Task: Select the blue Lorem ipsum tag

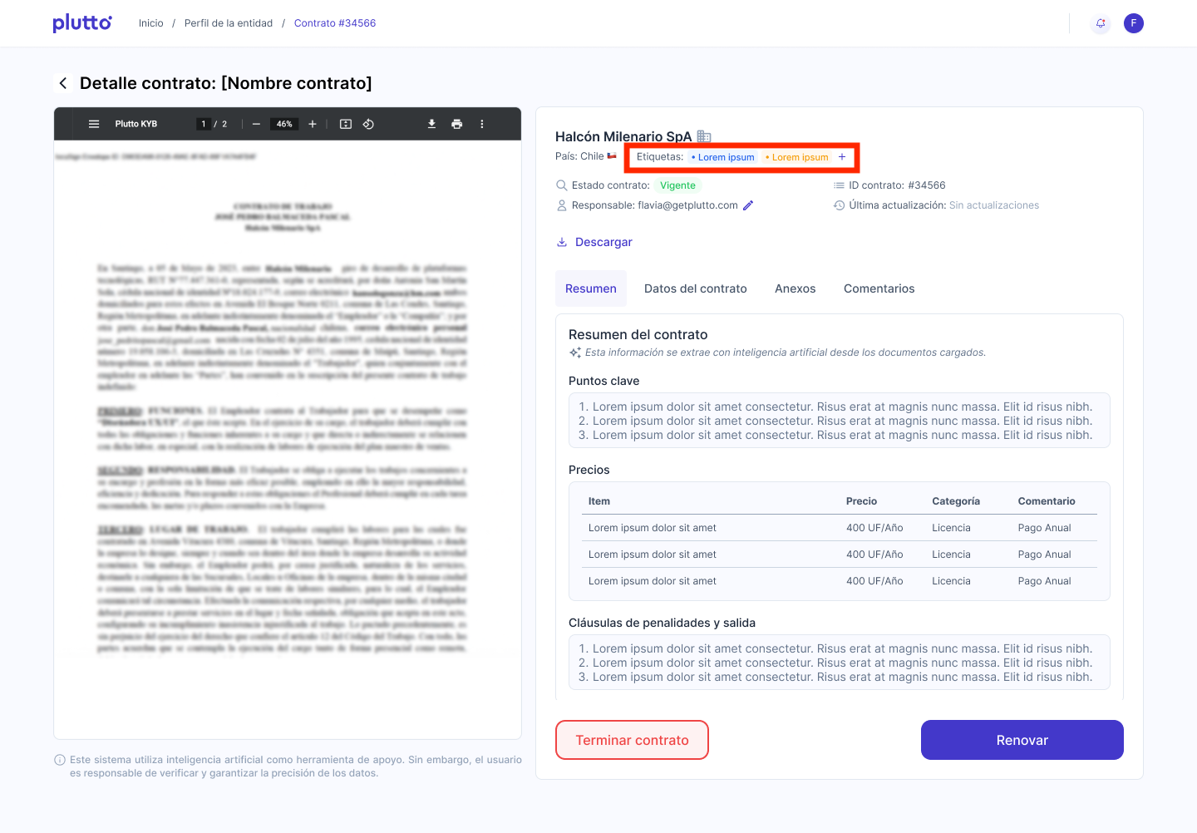Action: coord(723,157)
